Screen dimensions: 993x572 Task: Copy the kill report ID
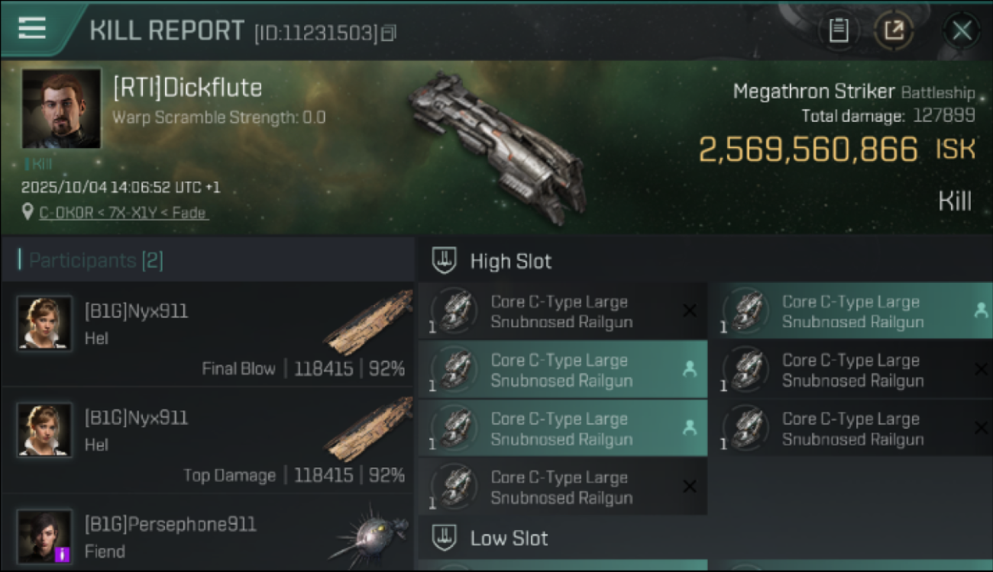click(390, 33)
